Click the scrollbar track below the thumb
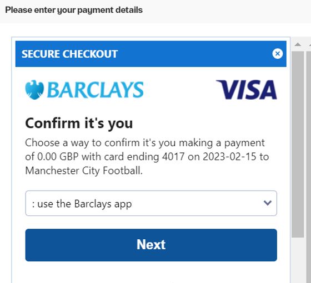 point(298,260)
